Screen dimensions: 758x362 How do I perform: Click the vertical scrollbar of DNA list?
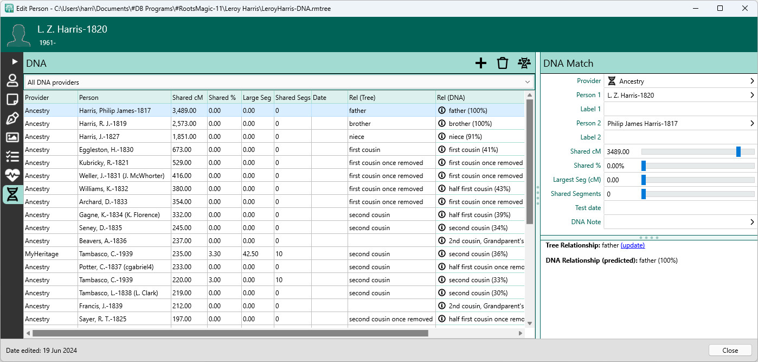(530, 163)
